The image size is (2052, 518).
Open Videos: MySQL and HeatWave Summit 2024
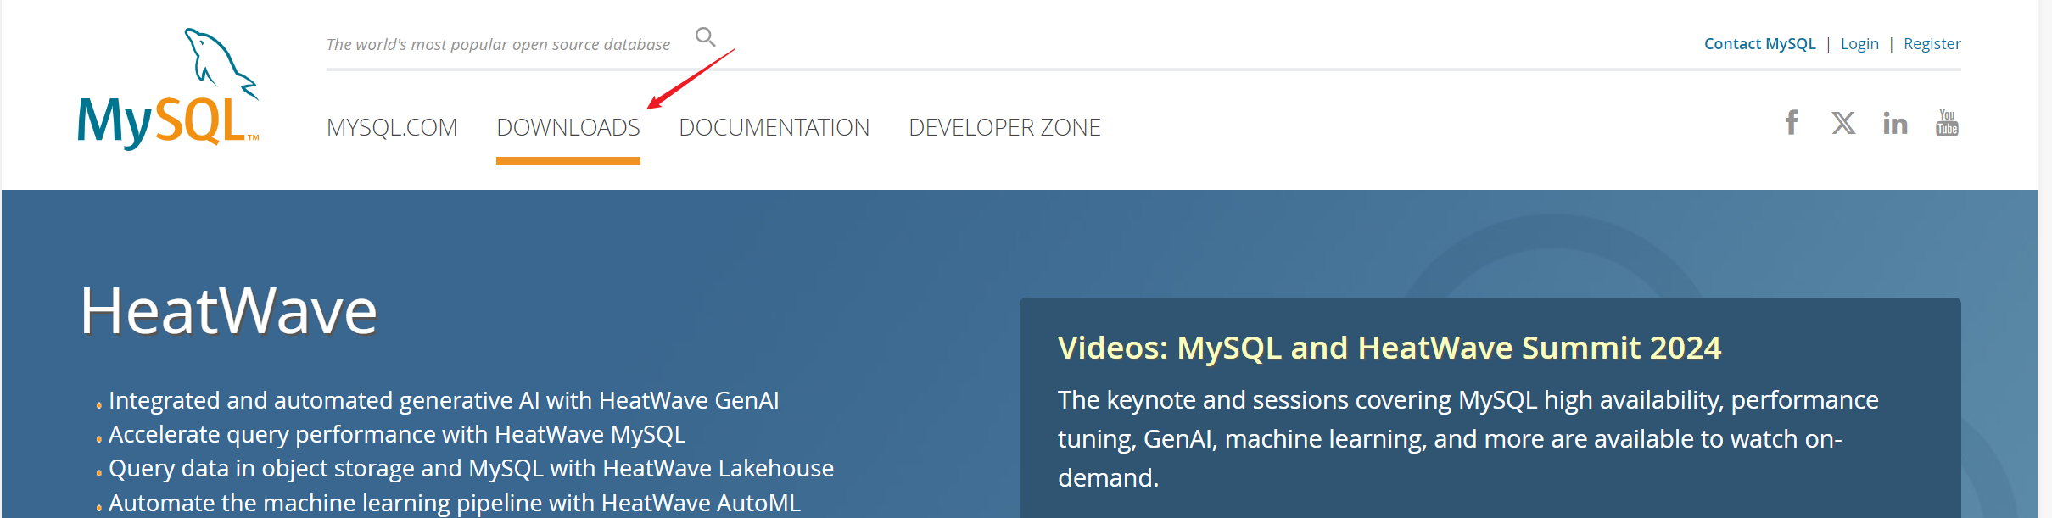1389,348
